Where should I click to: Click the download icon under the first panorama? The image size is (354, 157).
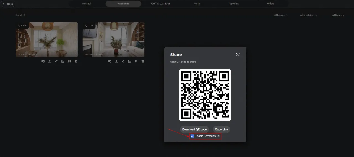click(50, 61)
